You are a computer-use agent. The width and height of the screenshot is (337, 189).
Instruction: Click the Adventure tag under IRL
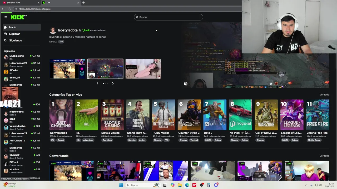click(x=88, y=140)
